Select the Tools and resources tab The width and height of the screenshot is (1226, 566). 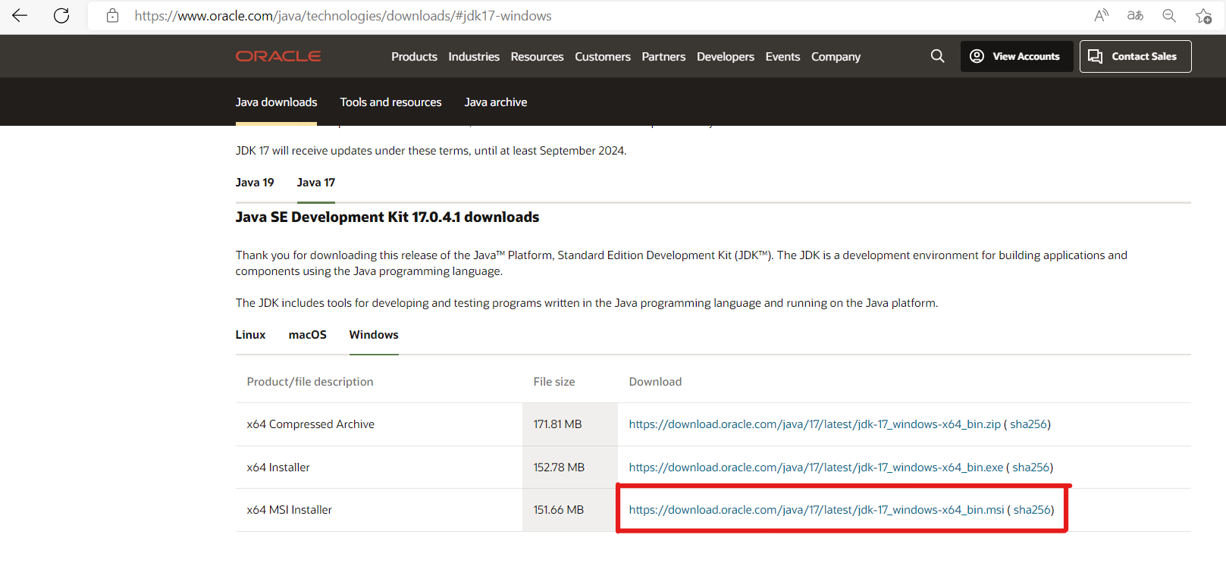pos(390,102)
